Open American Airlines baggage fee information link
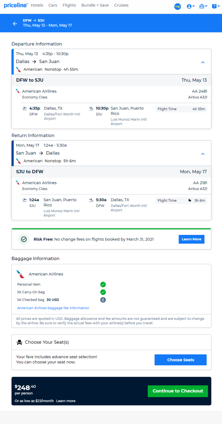Image resolution: width=222 pixels, height=424 pixels. 53,308
